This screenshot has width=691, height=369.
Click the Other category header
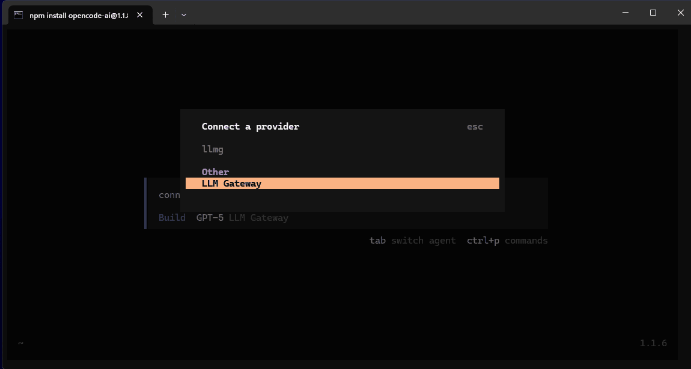pos(215,172)
